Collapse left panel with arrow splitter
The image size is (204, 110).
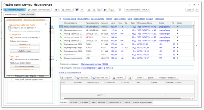pos(56,61)
